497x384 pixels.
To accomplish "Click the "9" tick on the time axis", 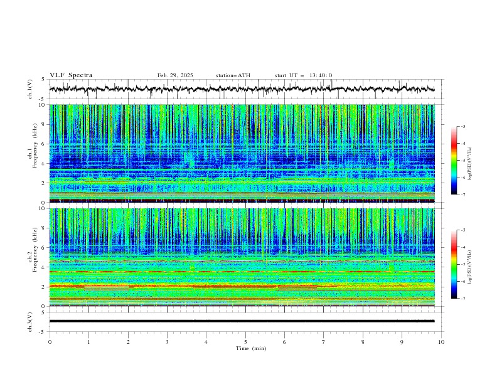I will click(402, 342).
